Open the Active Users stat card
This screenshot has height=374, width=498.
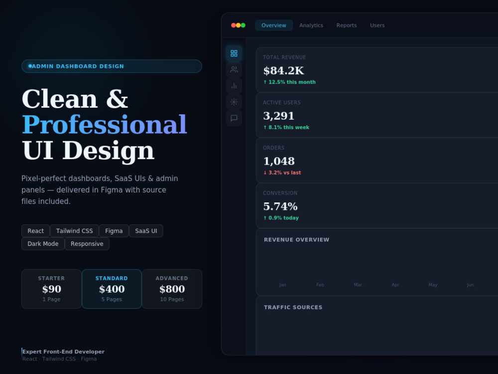point(377,115)
